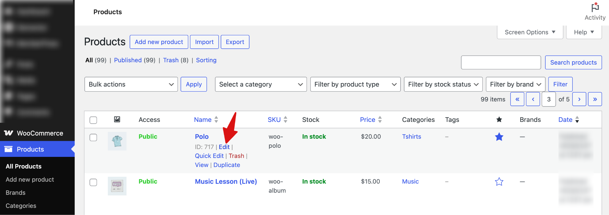Go to the first page of products
This screenshot has height=215, width=609.
(517, 99)
